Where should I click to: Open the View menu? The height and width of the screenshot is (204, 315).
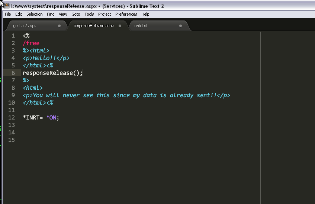(x=63, y=14)
